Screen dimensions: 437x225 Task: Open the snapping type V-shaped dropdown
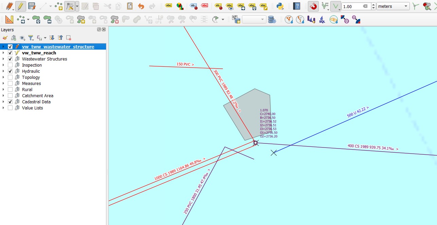click(x=336, y=6)
